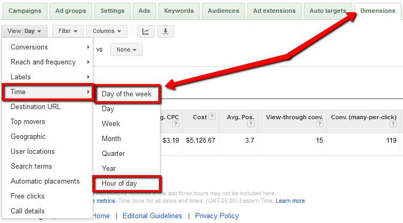Click help icon next to Cost
This screenshot has width=403, height=223.
[x=212, y=117]
